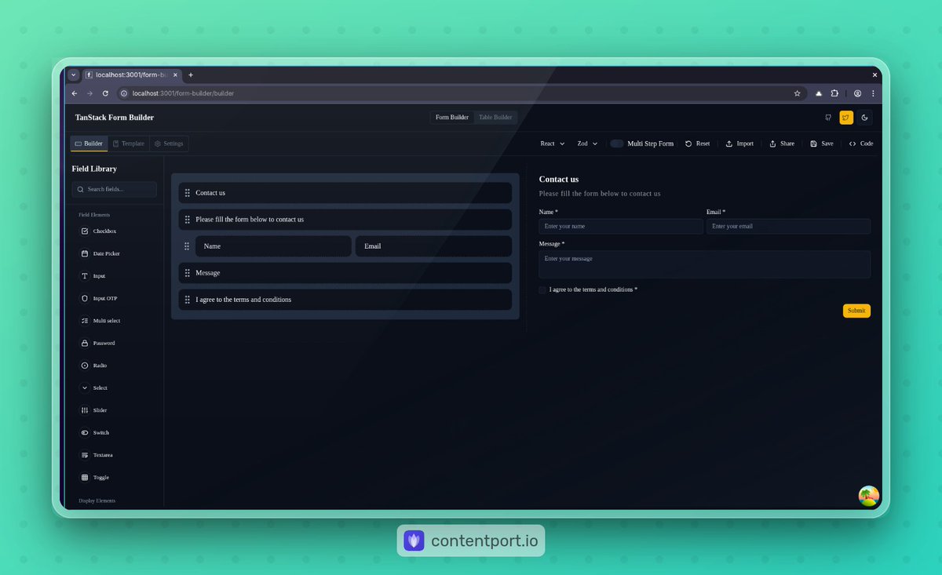Click the Save button

pyautogui.click(x=822, y=144)
